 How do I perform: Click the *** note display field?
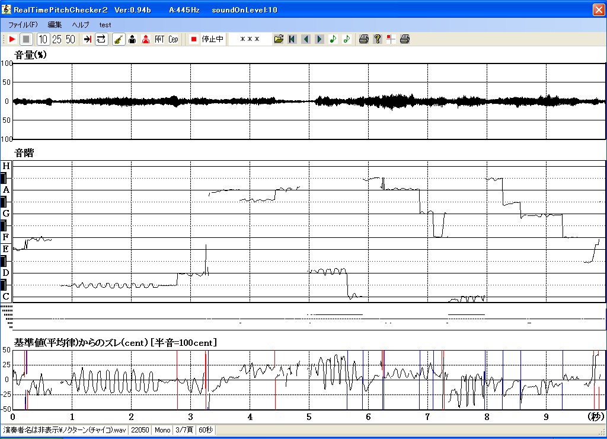[250, 39]
